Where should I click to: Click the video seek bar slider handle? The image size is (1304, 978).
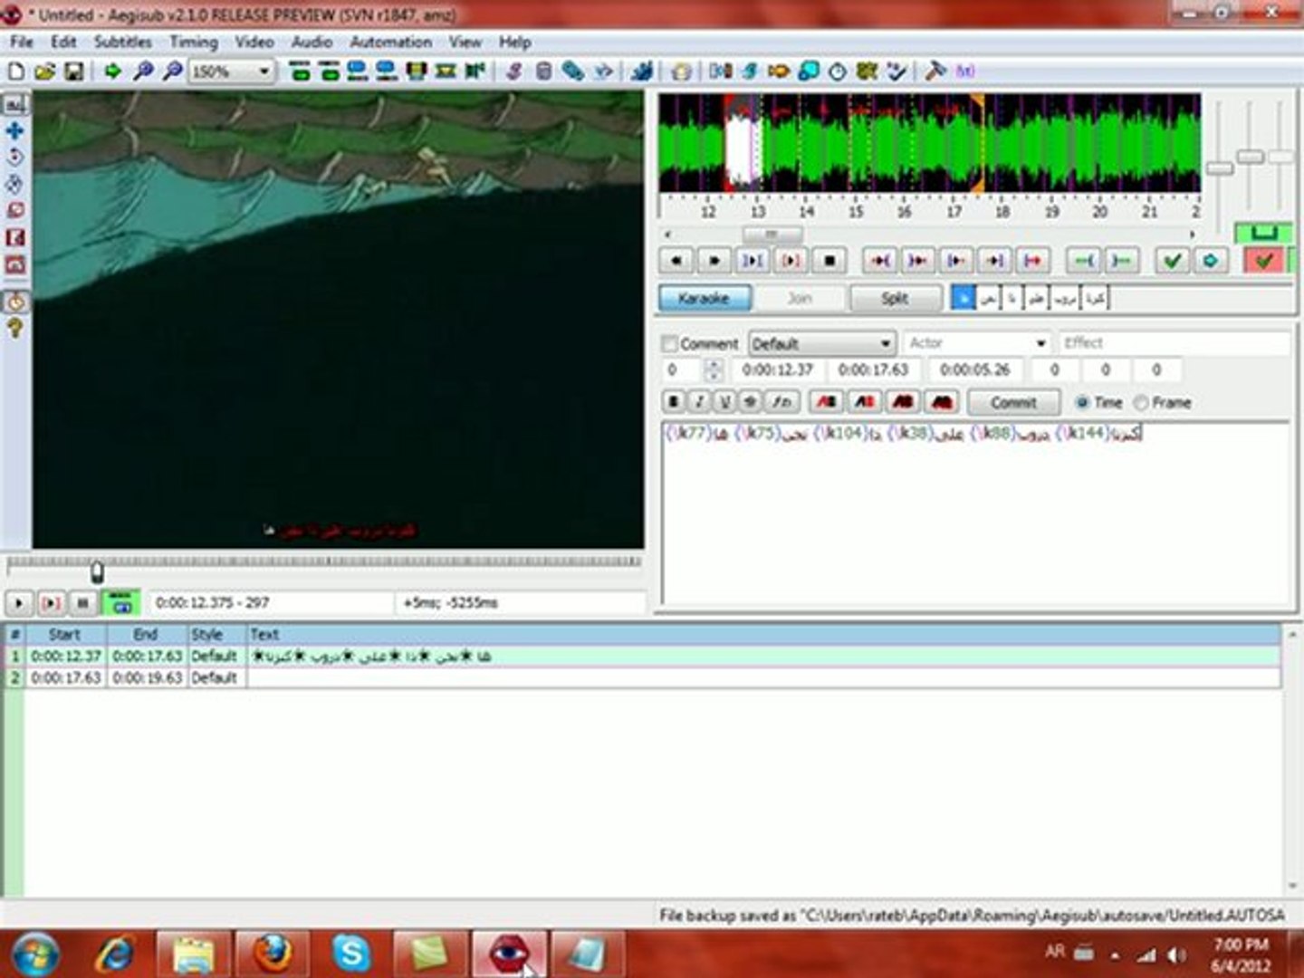pyautogui.click(x=97, y=571)
